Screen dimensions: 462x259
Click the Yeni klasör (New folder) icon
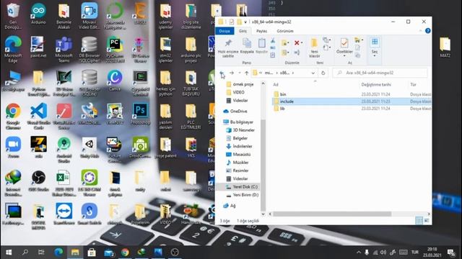coord(314,43)
